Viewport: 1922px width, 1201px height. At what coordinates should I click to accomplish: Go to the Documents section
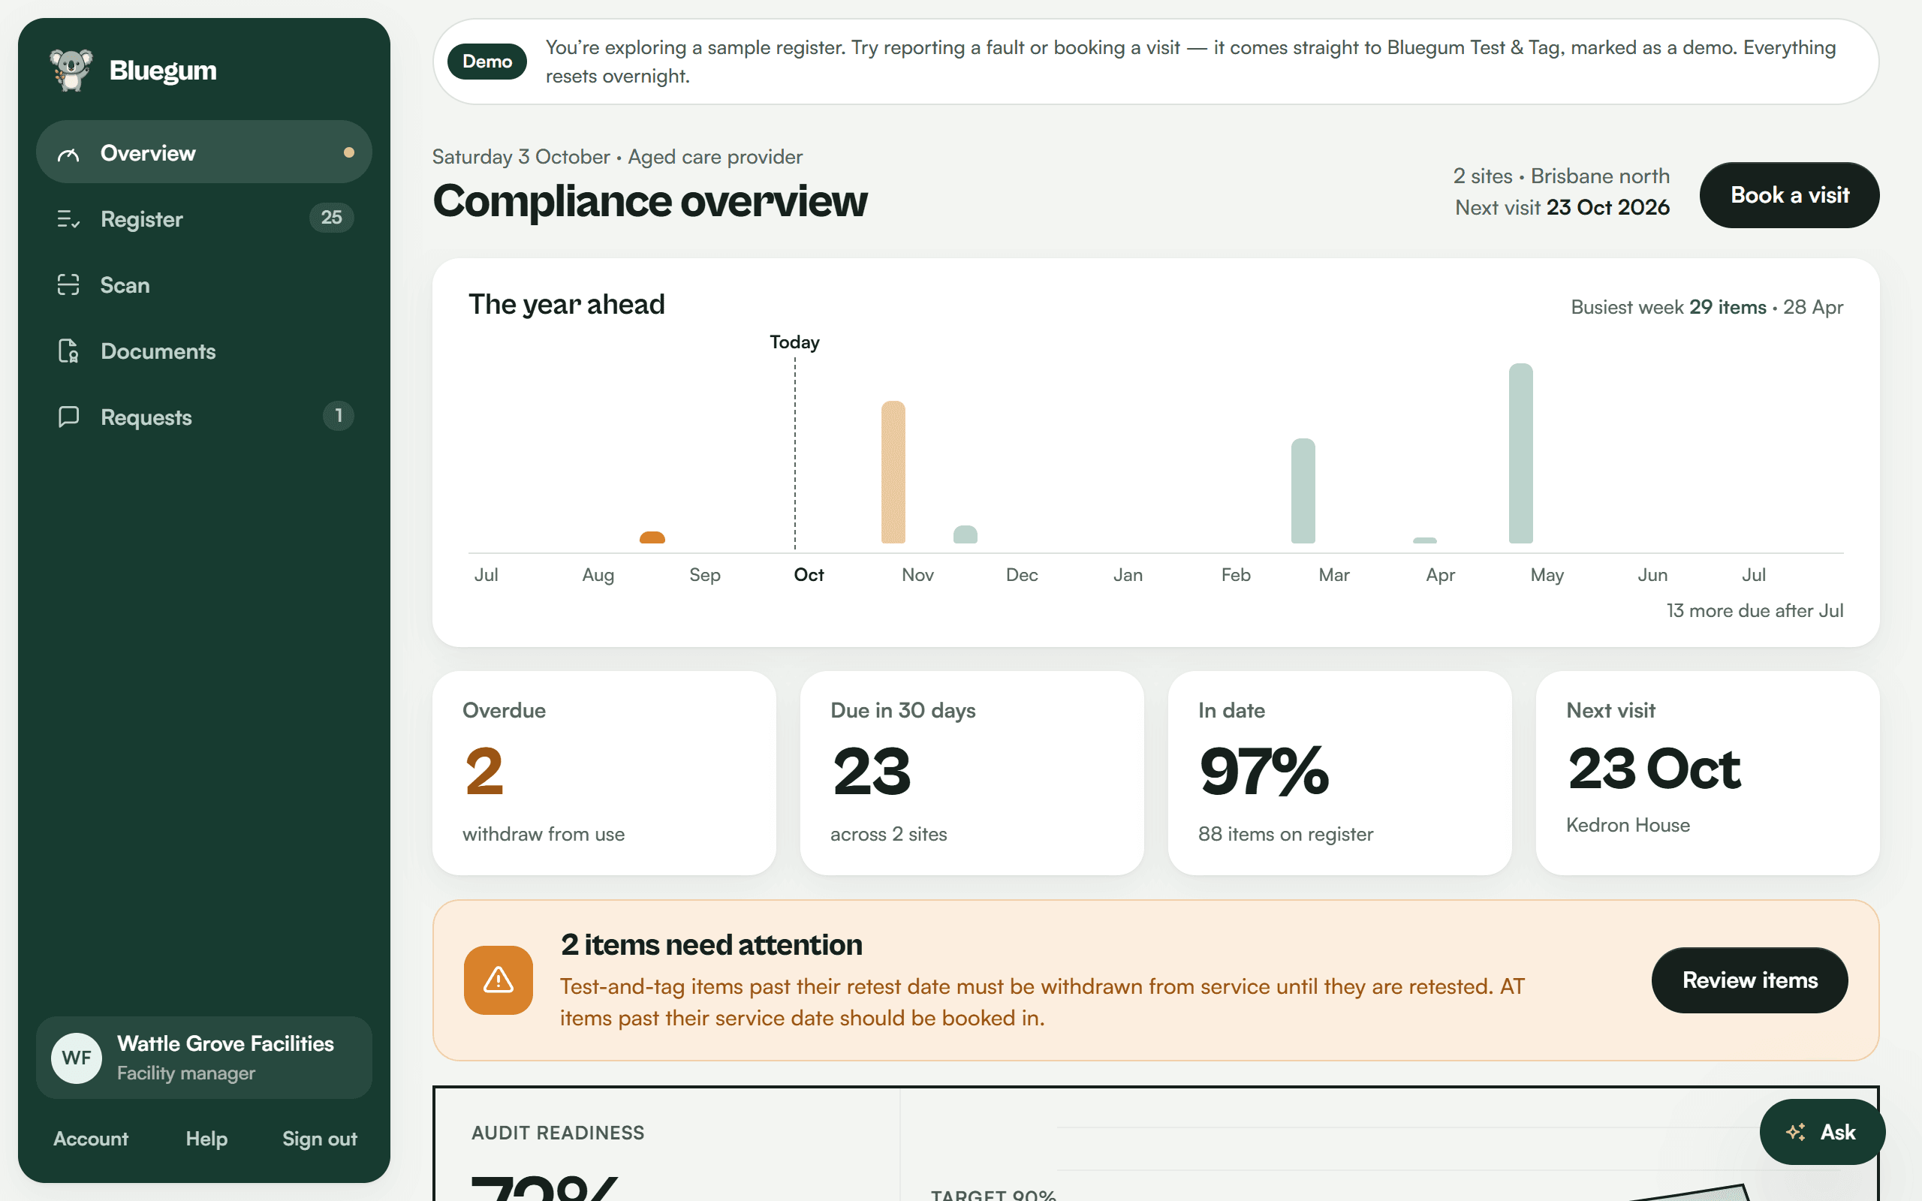[x=204, y=351]
